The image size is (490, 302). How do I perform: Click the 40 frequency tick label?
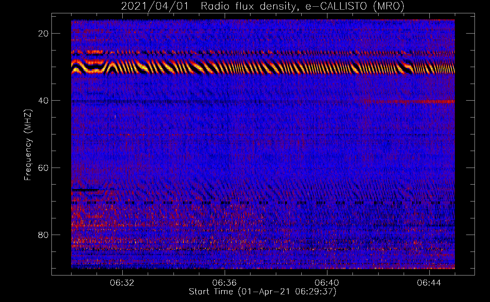tap(43, 101)
